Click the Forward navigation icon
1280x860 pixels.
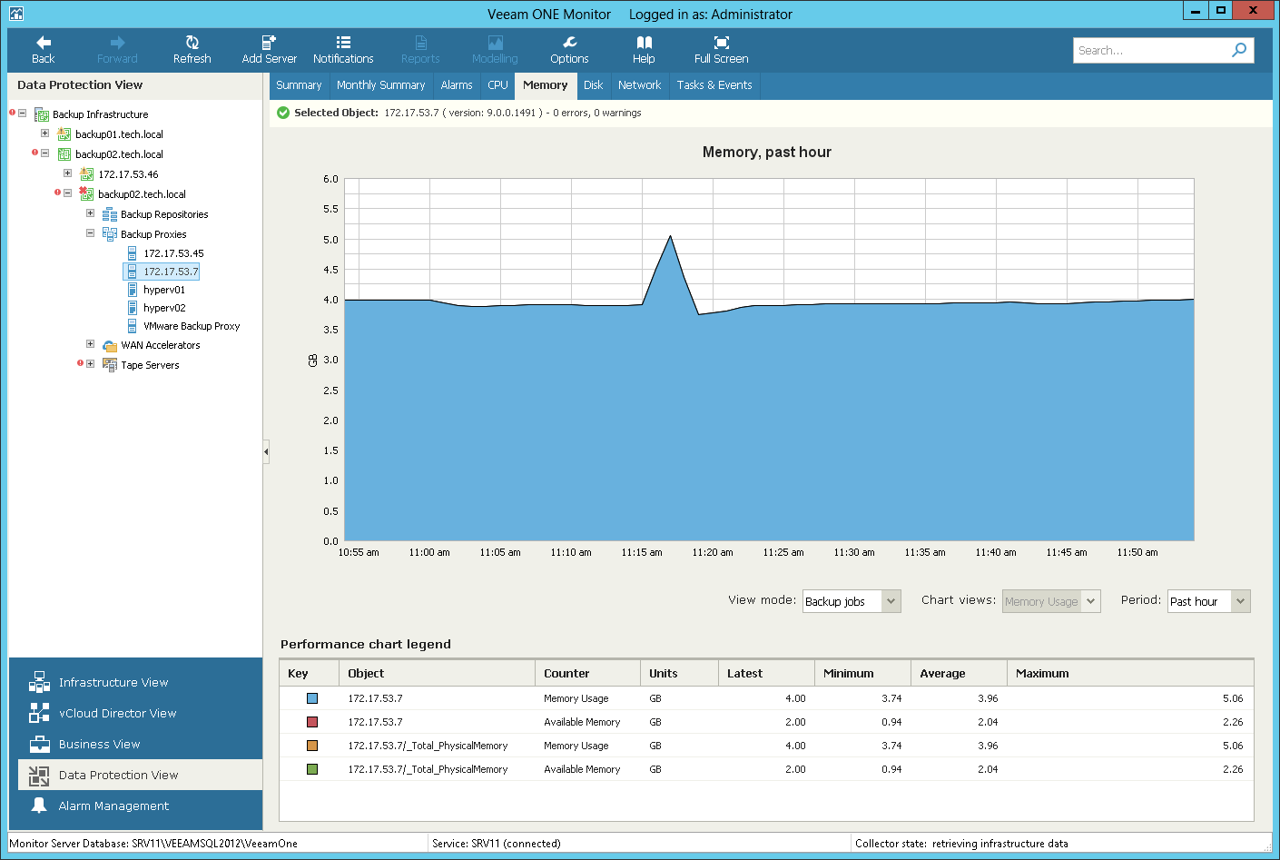pos(117,43)
